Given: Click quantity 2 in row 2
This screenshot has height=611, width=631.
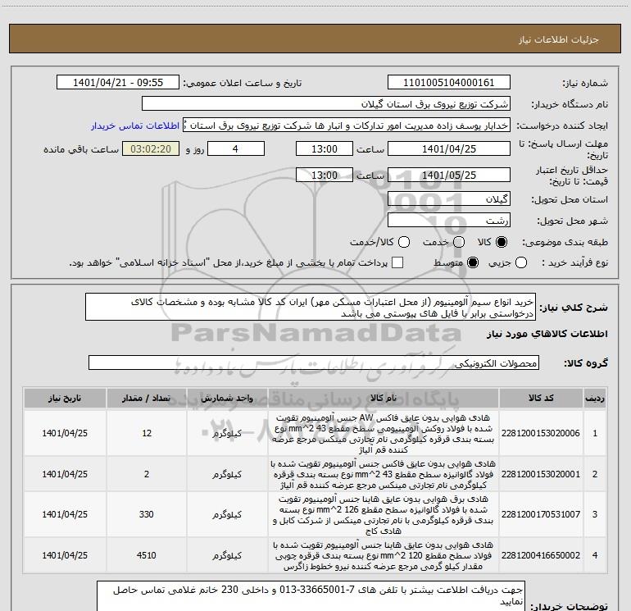Looking at the screenshot, I should 147,474.
